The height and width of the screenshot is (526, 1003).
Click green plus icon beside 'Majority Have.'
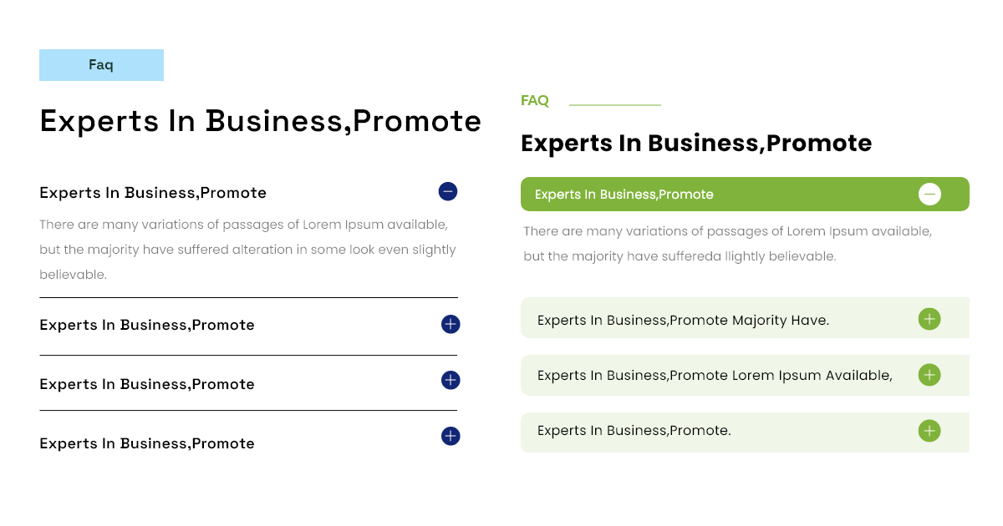click(929, 319)
